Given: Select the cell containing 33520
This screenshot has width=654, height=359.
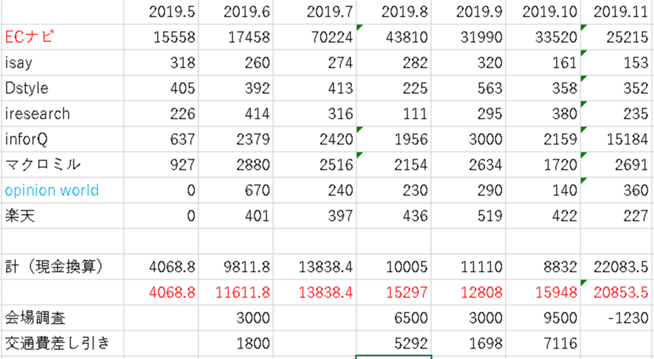Looking at the screenshot, I should 543,37.
